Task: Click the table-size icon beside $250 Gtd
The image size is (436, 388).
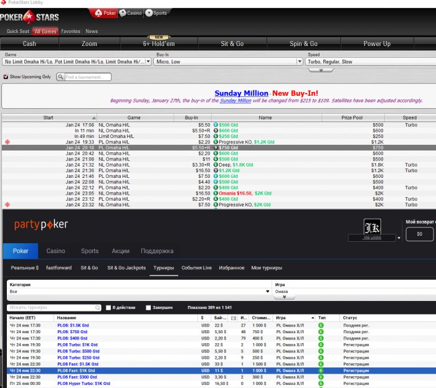Action: [216, 136]
